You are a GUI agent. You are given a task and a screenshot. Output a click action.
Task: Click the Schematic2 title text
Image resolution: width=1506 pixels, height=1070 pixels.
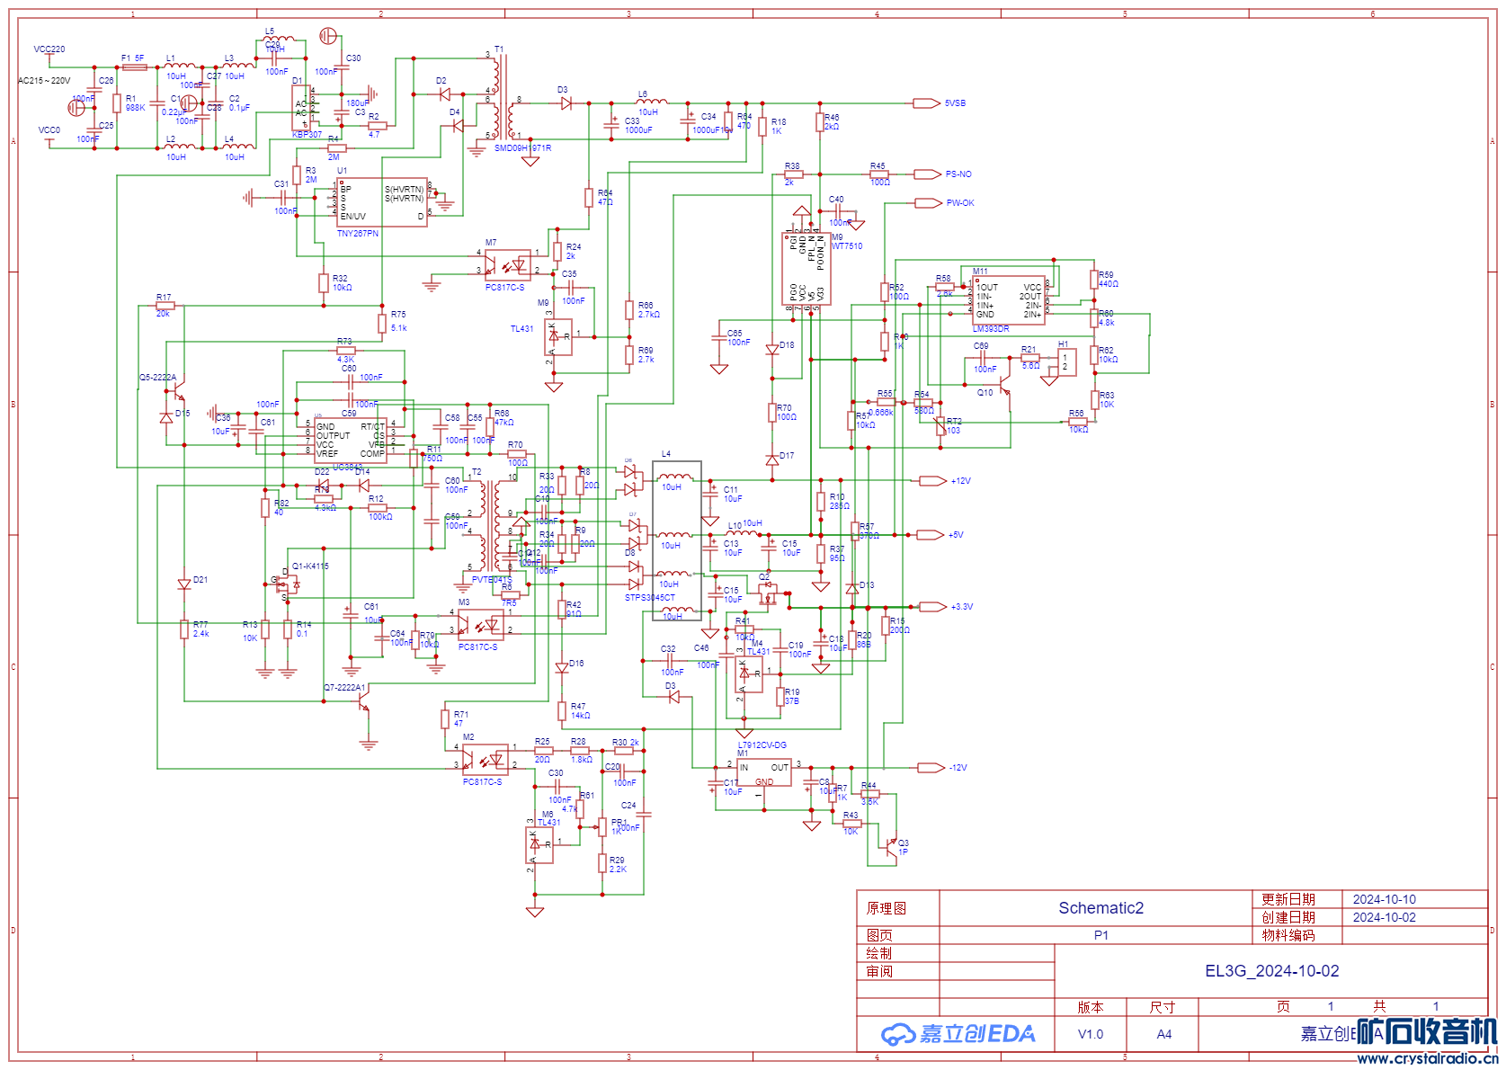coord(1101,908)
